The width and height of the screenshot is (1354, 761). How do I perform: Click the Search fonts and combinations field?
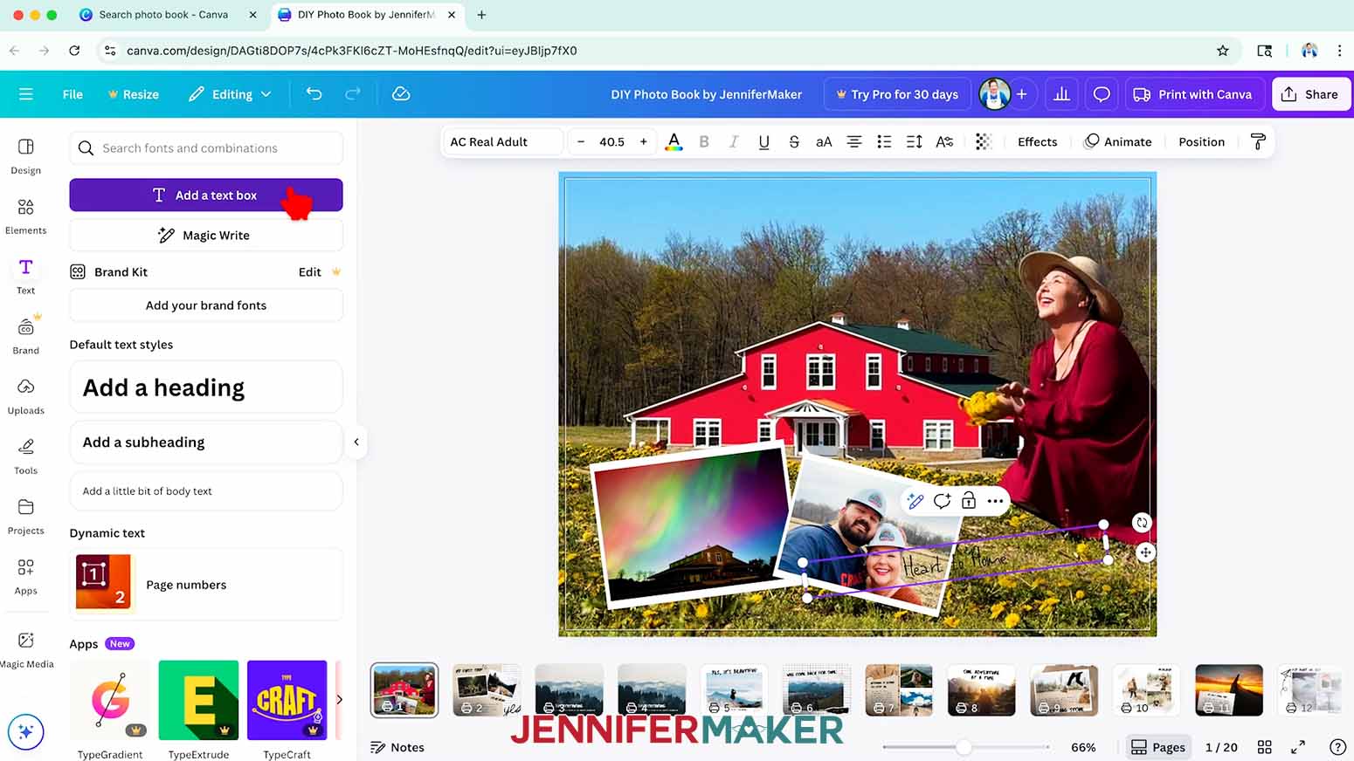pos(206,148)
